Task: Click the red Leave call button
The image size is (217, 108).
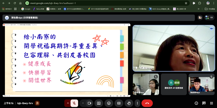Action: 147,103
